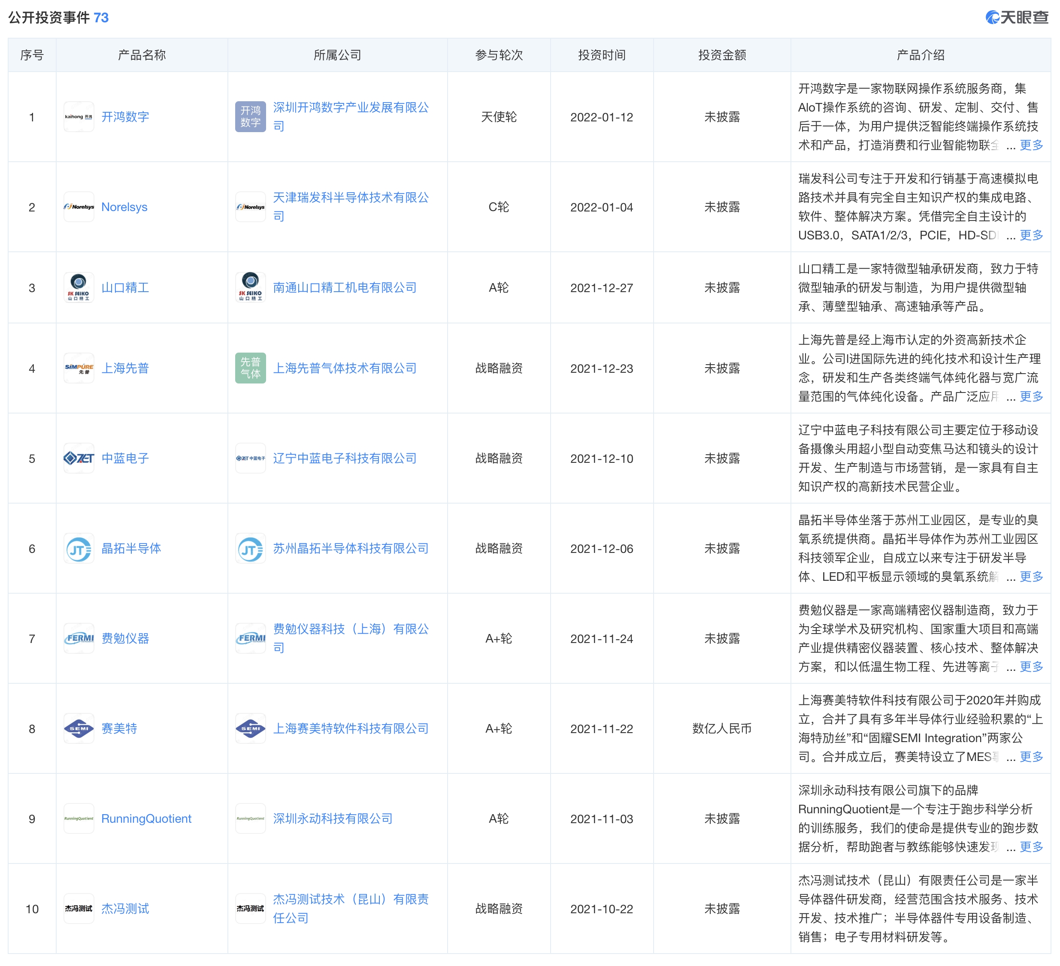The image size is (1060, 966).
Task: Click the 开鸿数字 product logo
Action: tap(79, 117)
